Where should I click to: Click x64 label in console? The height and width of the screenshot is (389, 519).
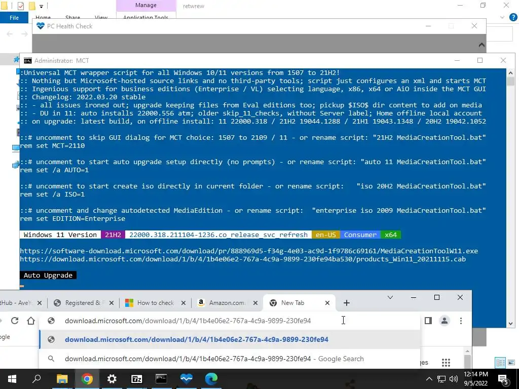391,235
